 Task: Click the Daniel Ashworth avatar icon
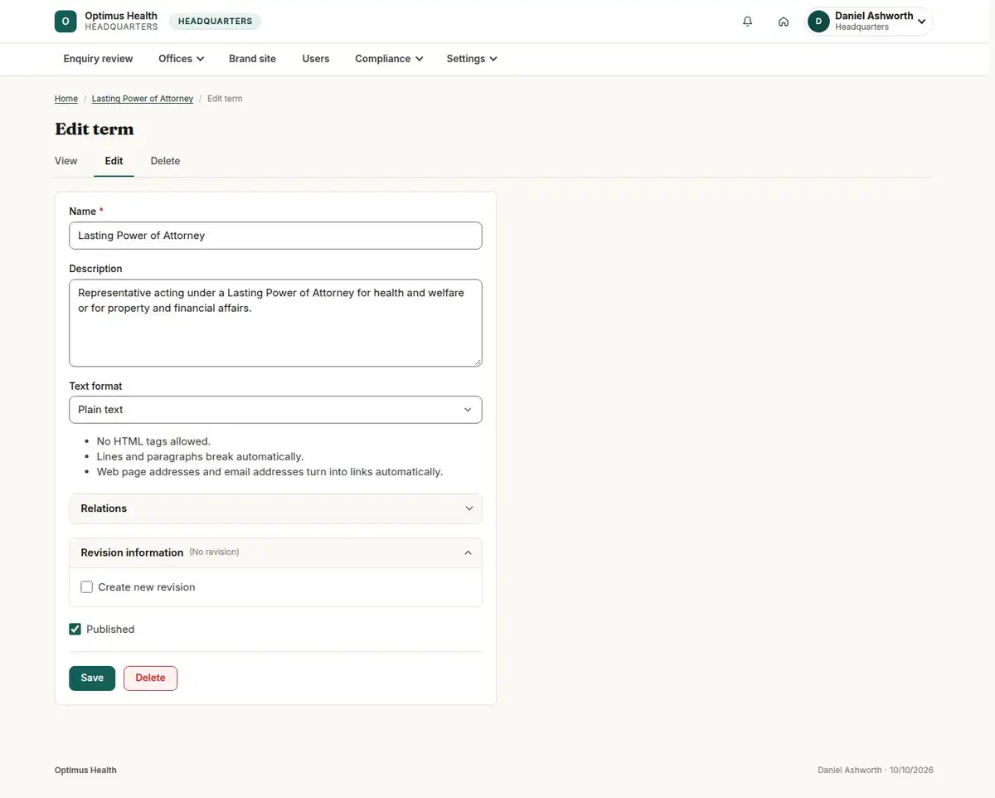[818, 22]
